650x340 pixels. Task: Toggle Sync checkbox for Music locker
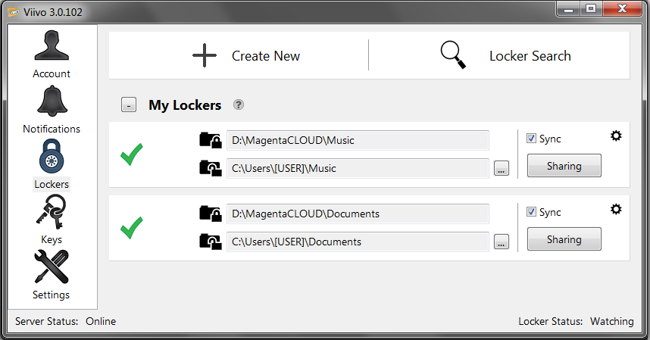click(x=531, y=139)
